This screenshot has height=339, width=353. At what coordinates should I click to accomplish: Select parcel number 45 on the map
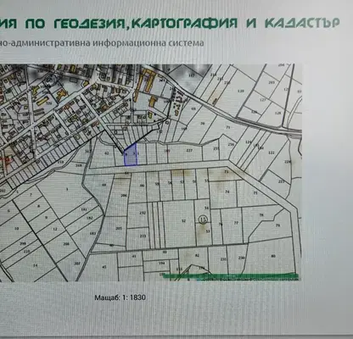click(104, 267)
